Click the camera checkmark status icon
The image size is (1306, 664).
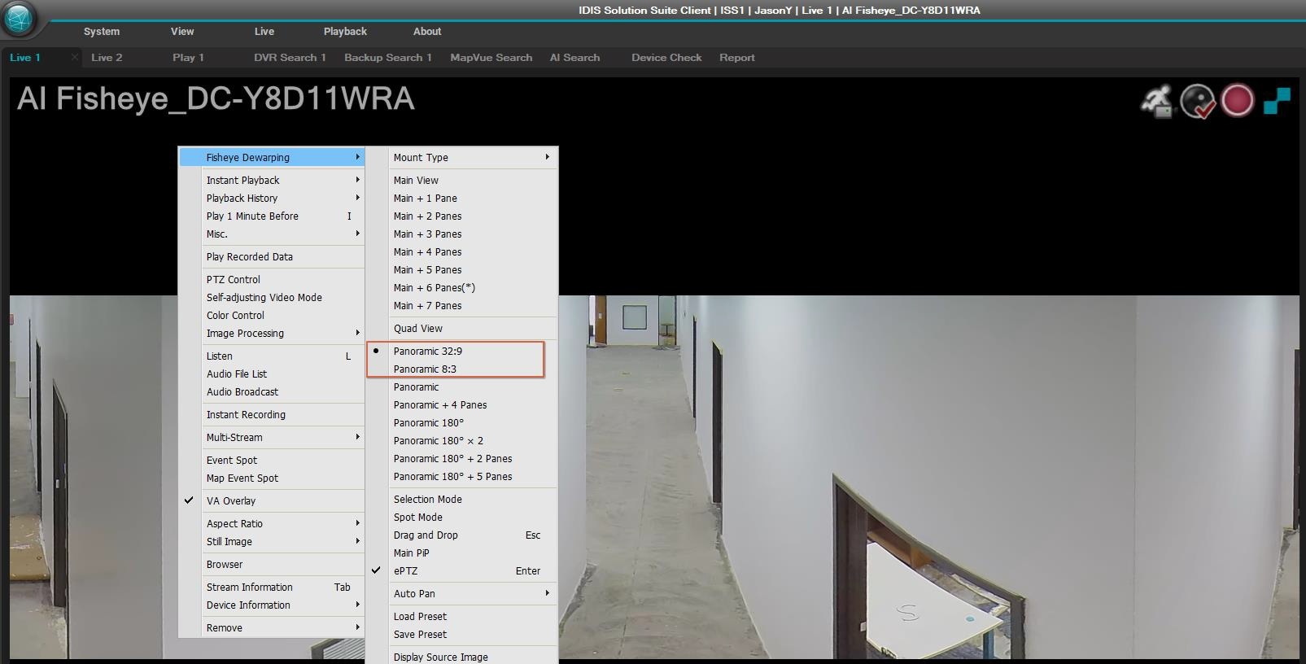click(x=1197, y=102)
